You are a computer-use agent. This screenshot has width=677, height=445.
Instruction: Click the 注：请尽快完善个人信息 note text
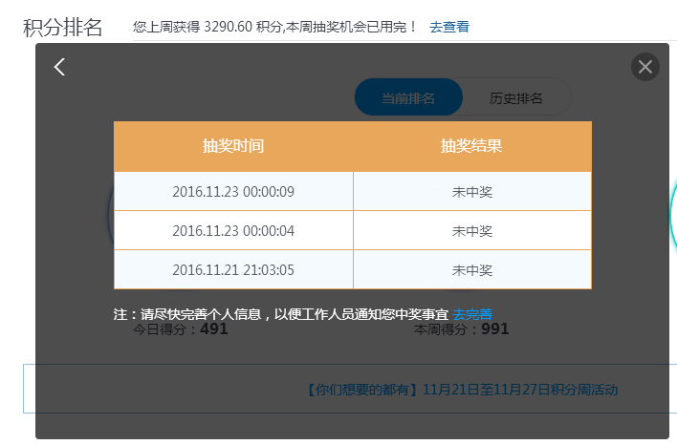click(281, 313)
